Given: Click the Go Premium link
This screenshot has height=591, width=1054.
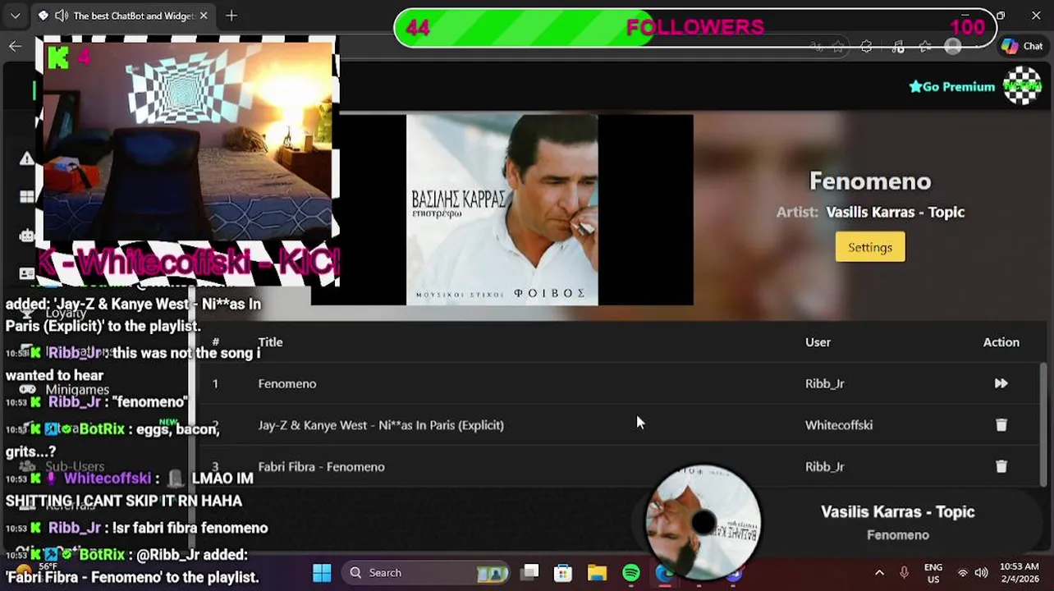Looking at the screenshot, I should 951,86.
